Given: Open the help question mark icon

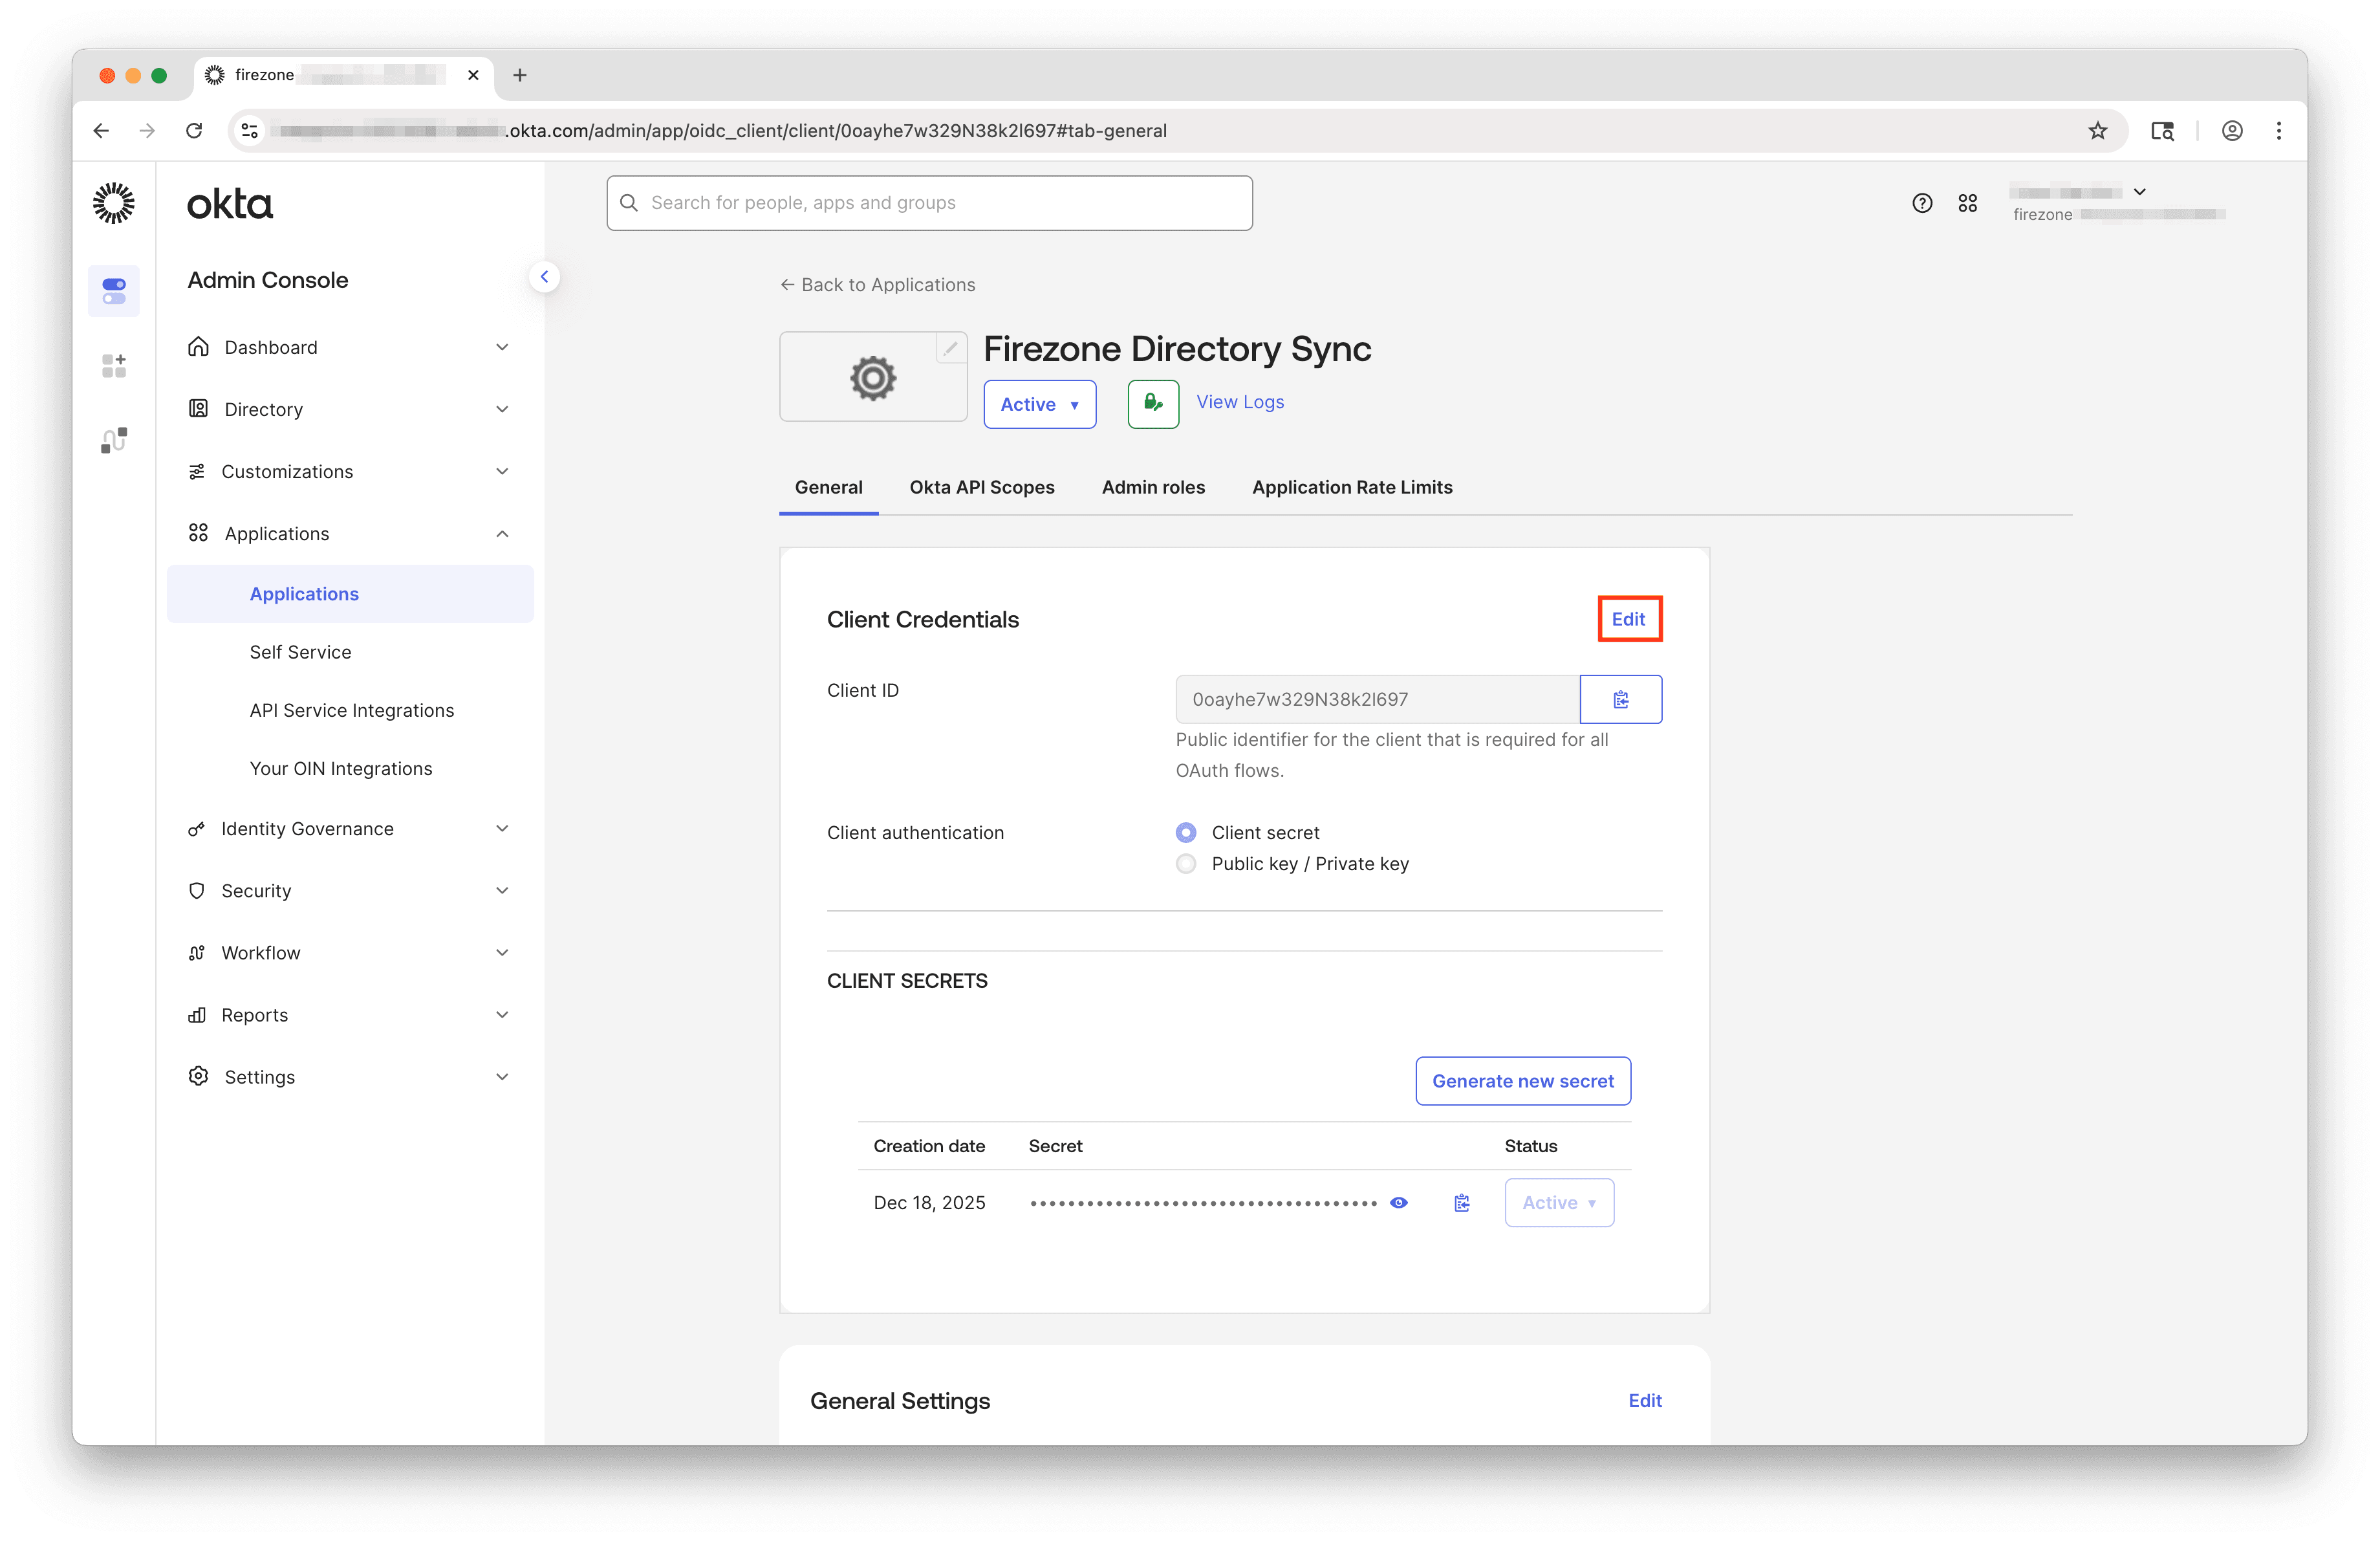Looking at the screenshot, I should point(1922,202).
